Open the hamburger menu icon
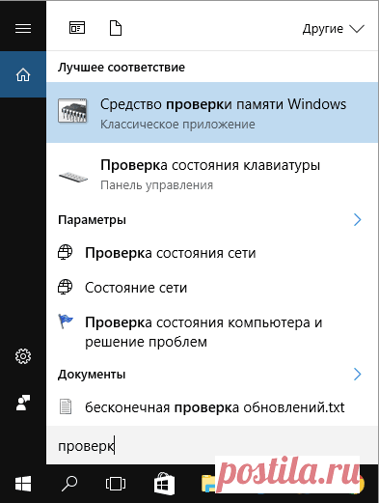Image resolution: width=379 pixels, height=503 pixels. point(23,29)
